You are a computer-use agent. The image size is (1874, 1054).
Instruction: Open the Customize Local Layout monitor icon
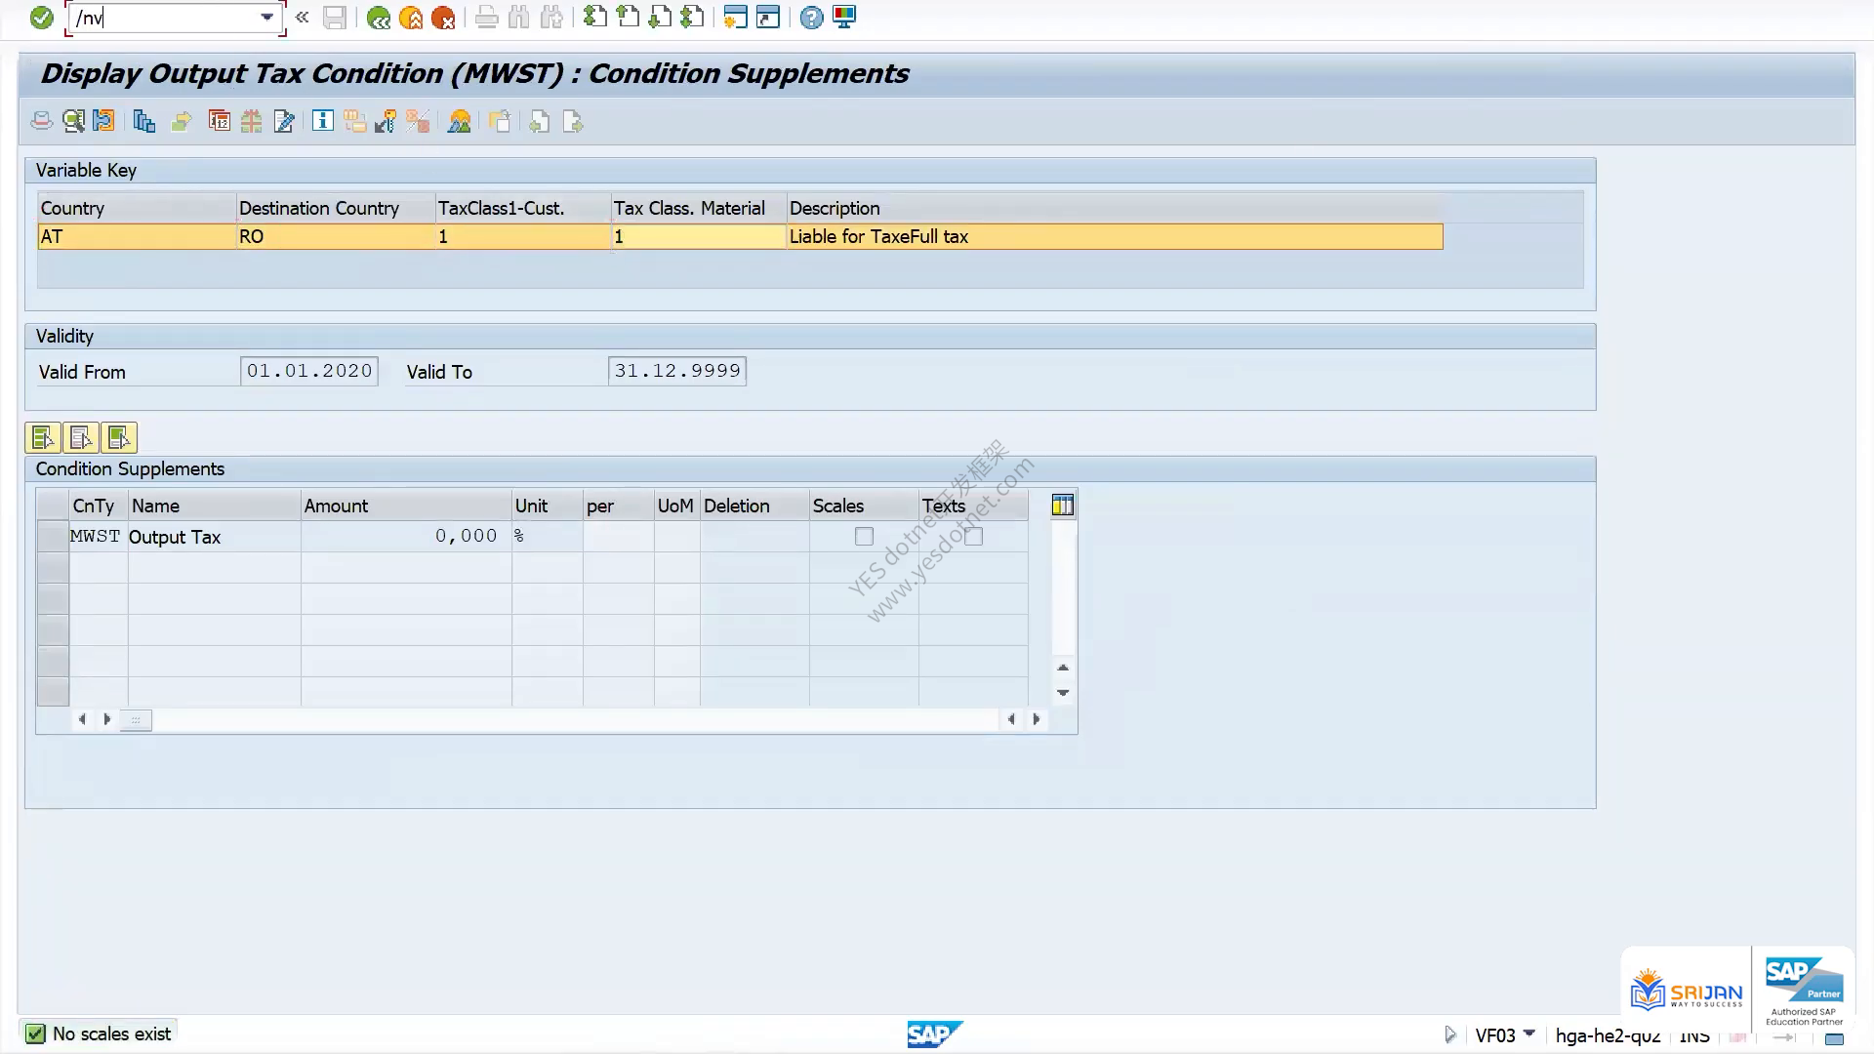844,17
